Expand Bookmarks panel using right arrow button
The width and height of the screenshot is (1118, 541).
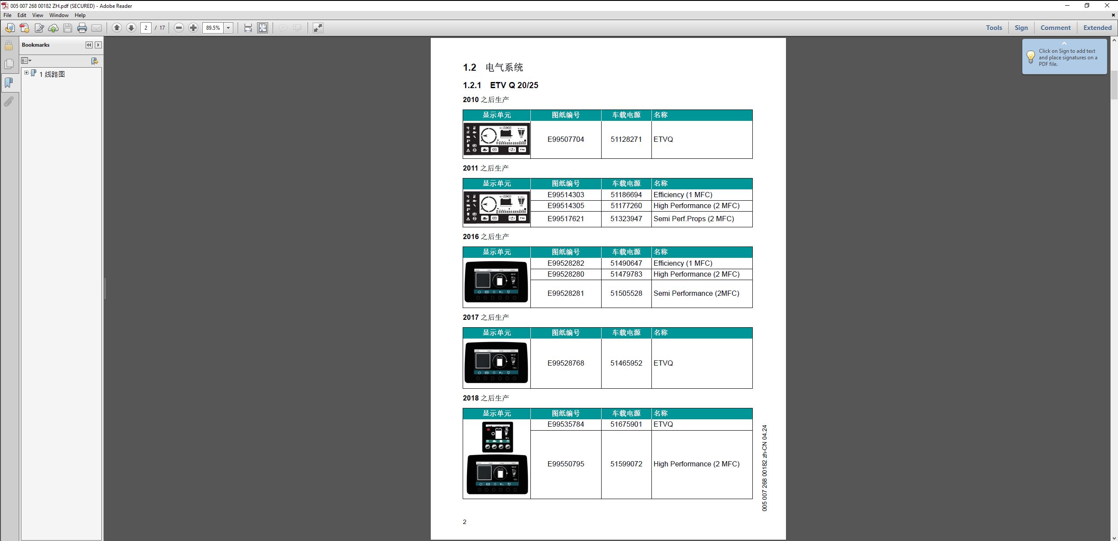[x=98, y=45]
